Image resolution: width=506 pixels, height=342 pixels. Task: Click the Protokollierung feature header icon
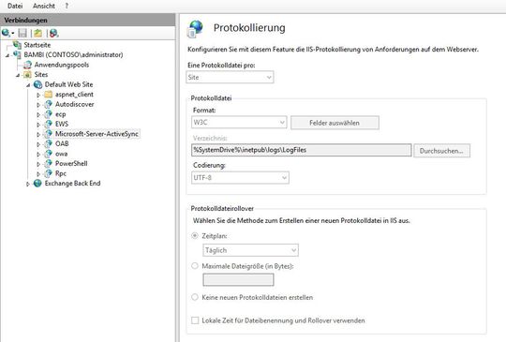pos(195,28)
